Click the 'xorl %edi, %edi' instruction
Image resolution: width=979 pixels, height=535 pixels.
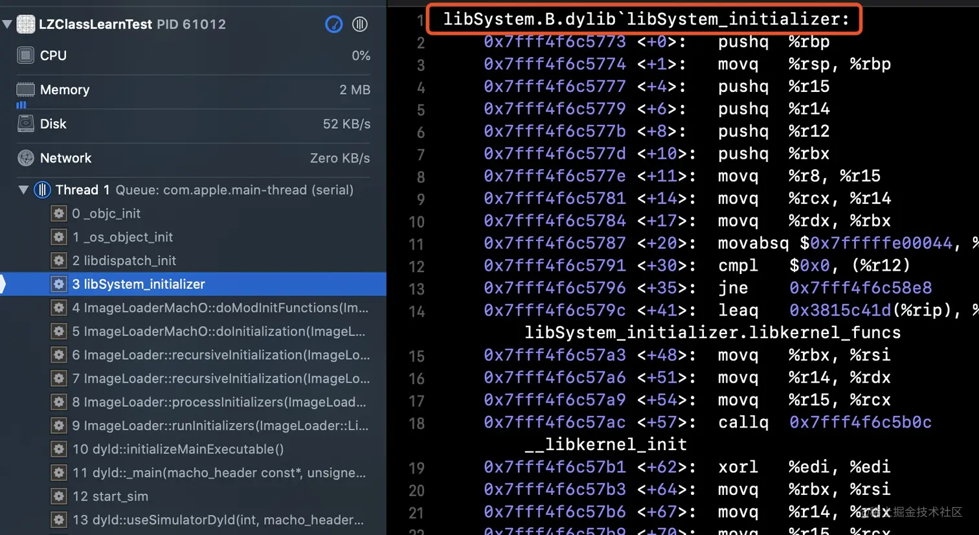(x=805, y=467)
